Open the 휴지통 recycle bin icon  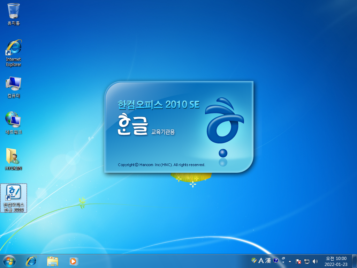pyautogui.click(x=14, y=14)
